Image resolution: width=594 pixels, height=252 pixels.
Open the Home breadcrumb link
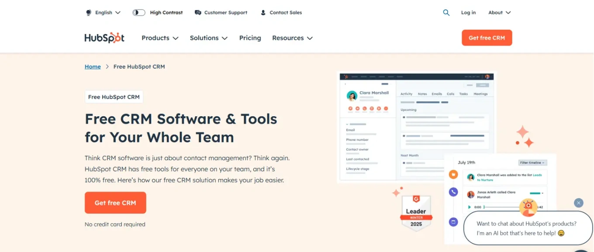[x=92, y=66]
